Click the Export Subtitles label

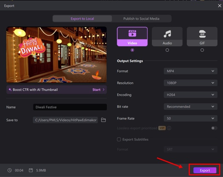coord(135,139)
